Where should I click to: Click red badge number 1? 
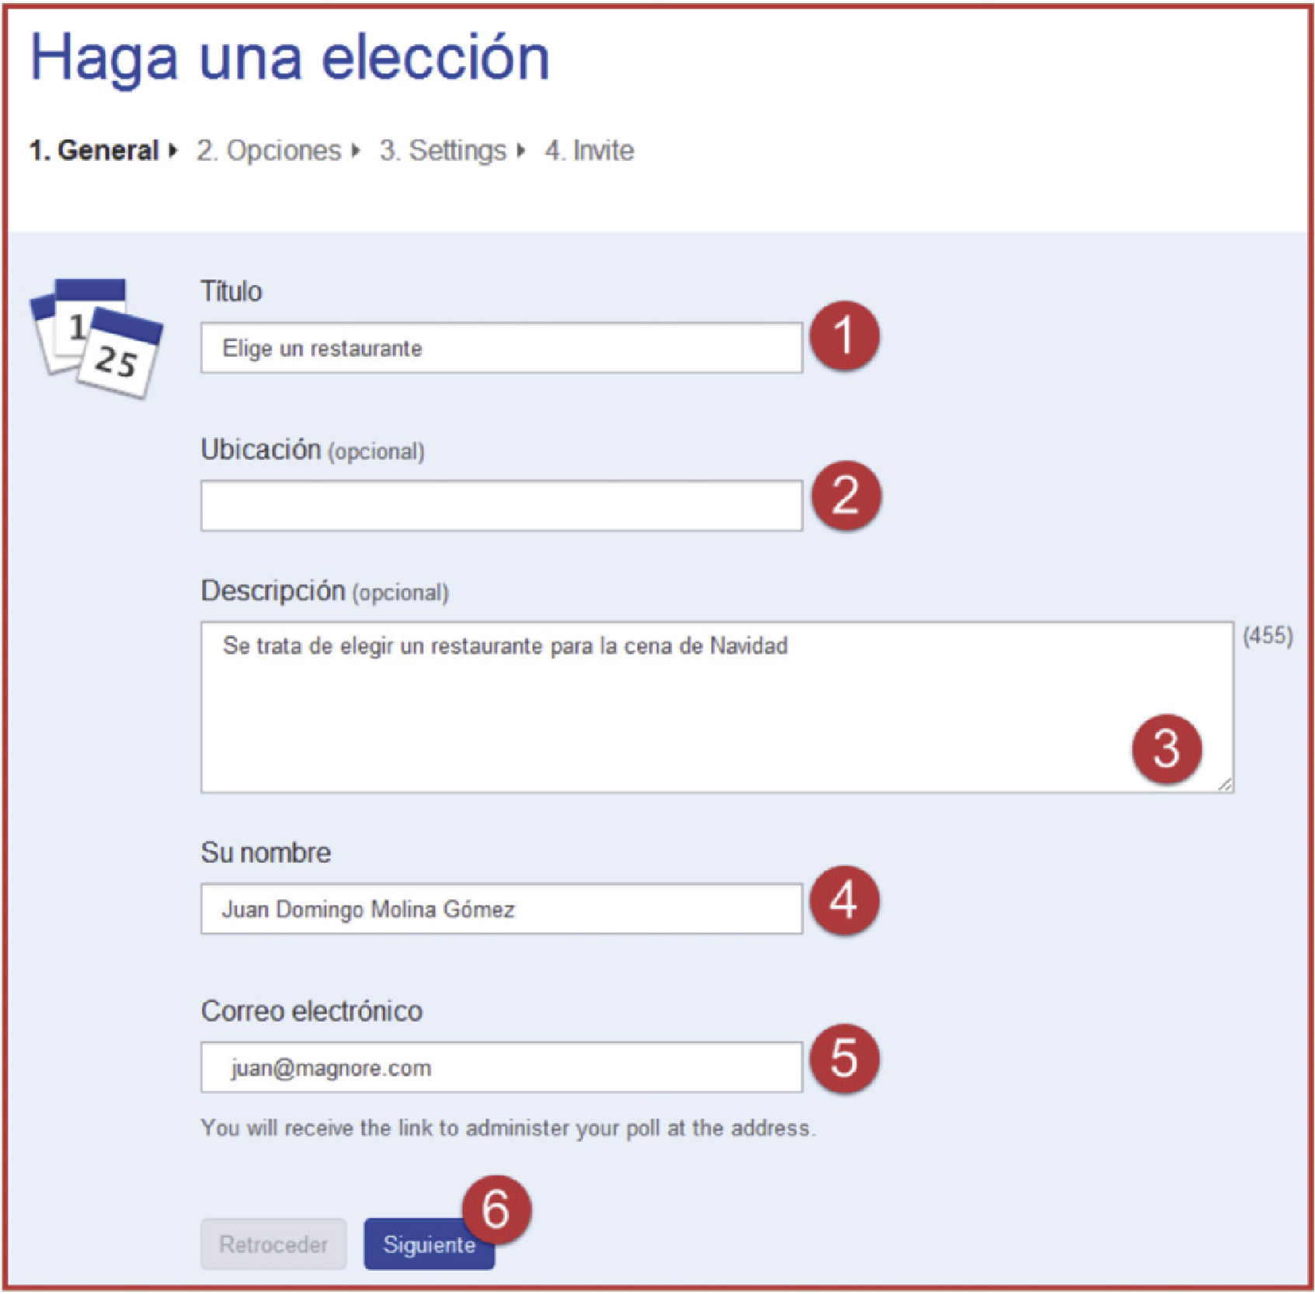pyautogui.click(x=844, y=337)
